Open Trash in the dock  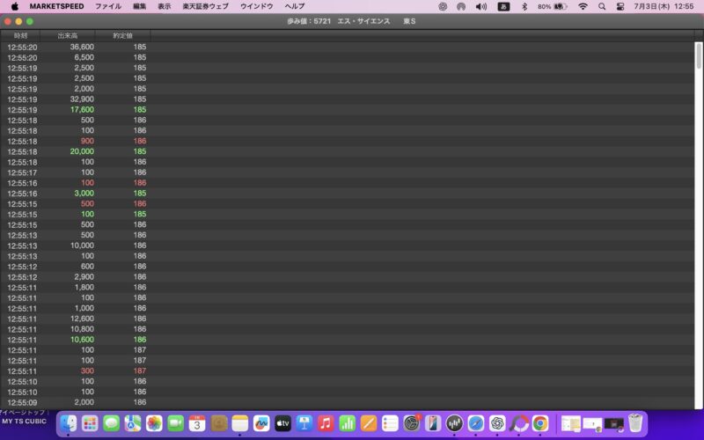635,423
